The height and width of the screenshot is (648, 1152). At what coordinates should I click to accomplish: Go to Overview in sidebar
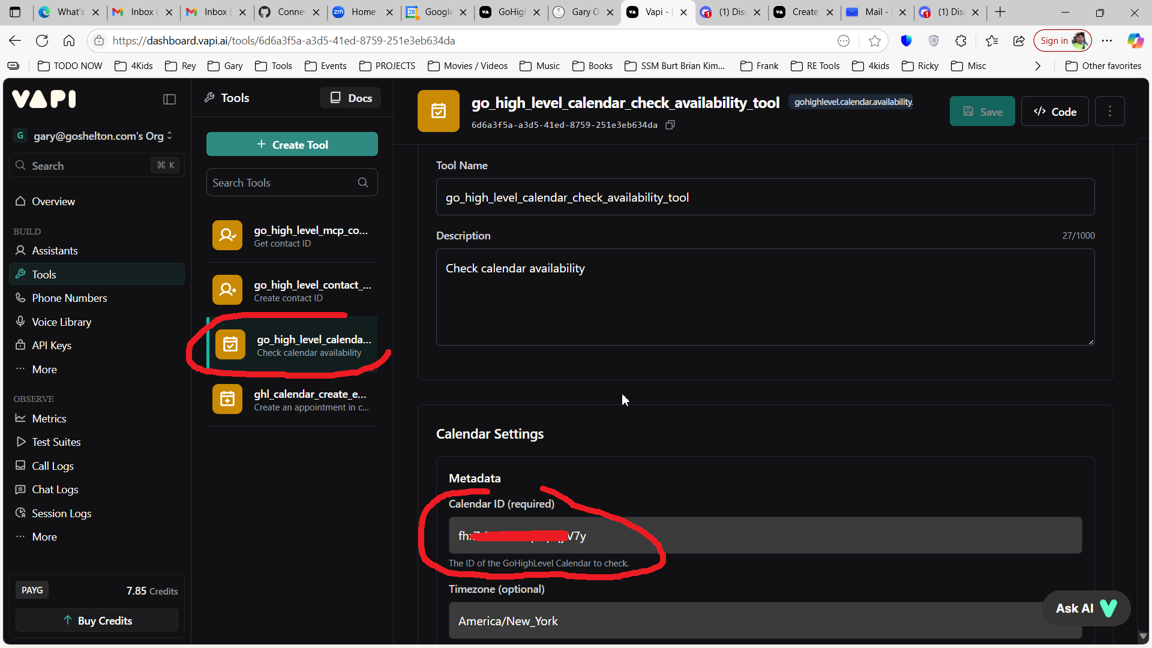[97, 202]
